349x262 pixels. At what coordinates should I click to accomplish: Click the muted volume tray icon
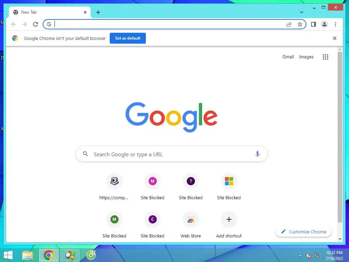coord(308,256)
